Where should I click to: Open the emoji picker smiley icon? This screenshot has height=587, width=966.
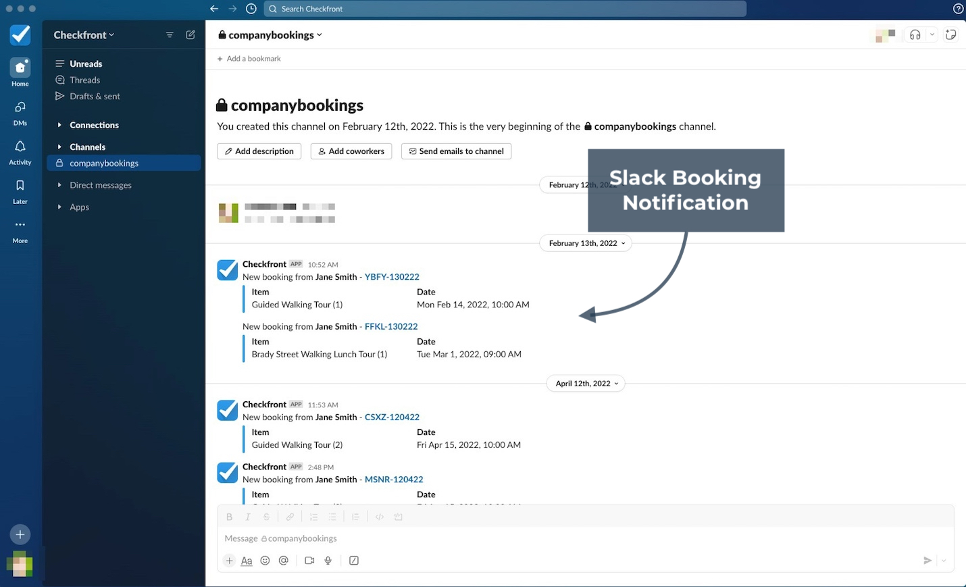[265, 561]
